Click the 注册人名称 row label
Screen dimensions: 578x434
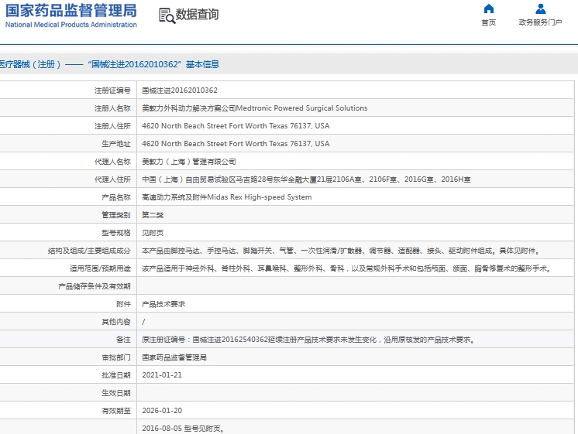click(x=112, y=108)
